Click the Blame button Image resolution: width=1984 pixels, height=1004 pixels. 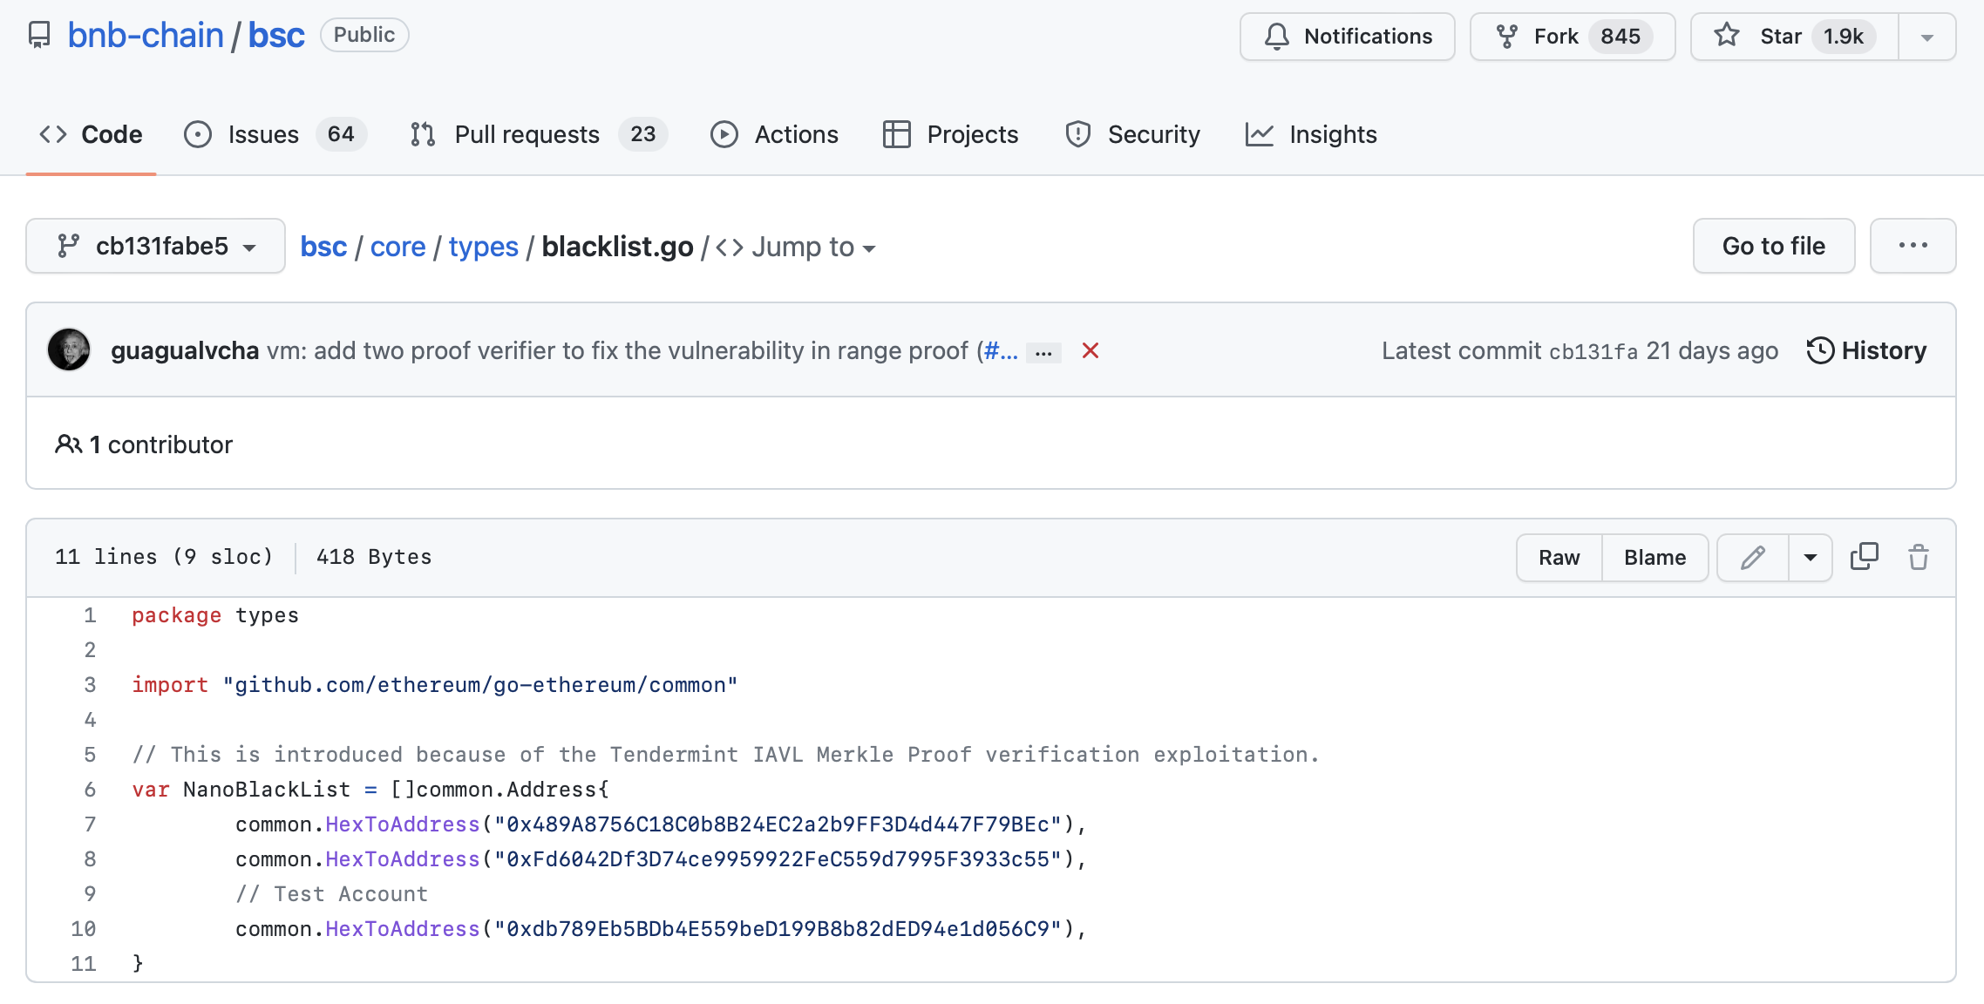tap(1654, 558)
